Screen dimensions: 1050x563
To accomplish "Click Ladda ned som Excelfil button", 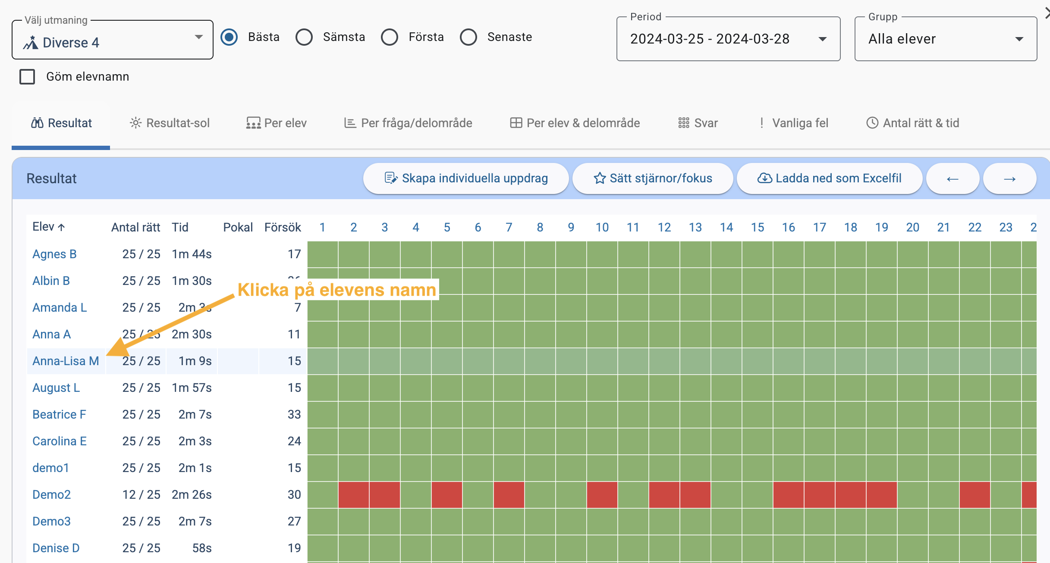I will pos(829,178).
